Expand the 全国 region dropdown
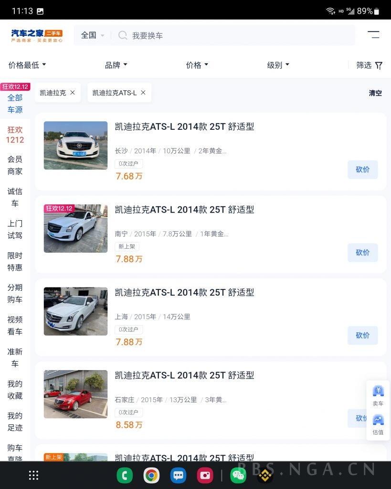The width and height of the screenshot is (391, 489). (92, 34)
